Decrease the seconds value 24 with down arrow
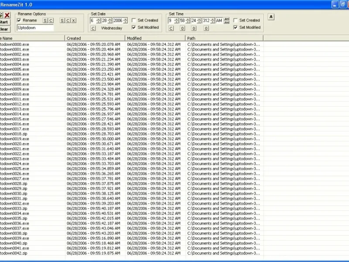This screenshot has width=349, height=262. tap(199, 22)
